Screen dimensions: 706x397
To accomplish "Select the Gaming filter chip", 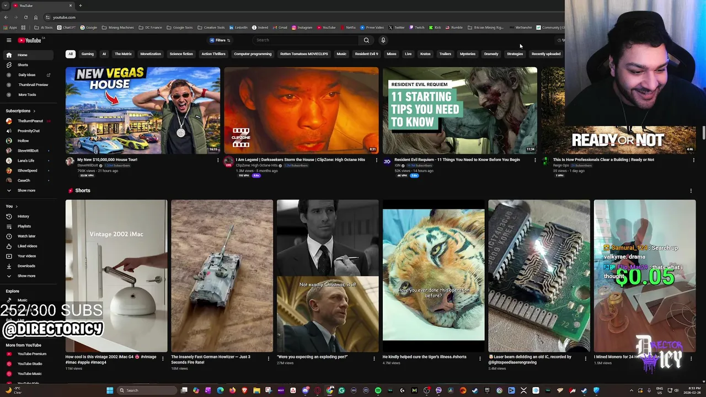I will (88, 54).
